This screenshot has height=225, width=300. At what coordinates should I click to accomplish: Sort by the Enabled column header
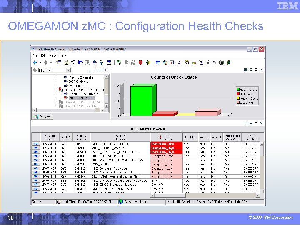[190, 137]
